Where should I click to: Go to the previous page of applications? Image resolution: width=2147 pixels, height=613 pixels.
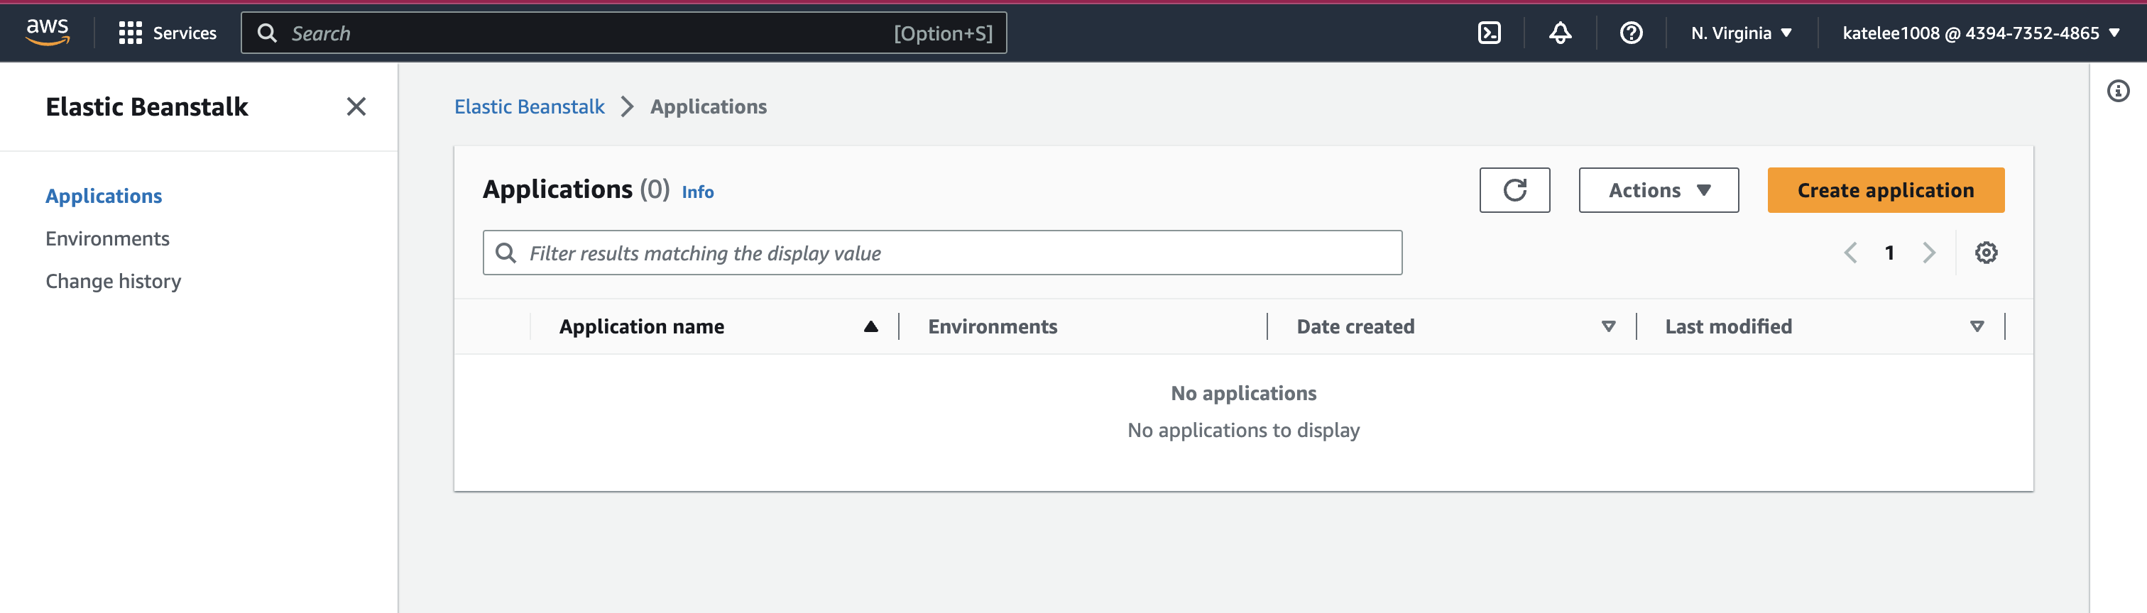coord(1850,253)
